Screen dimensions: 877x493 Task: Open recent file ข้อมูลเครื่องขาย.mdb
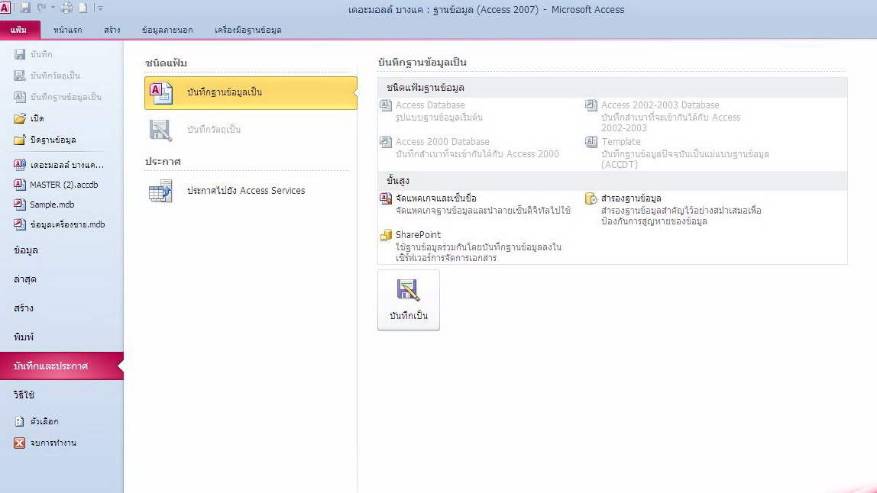click(x=60, y=224)
